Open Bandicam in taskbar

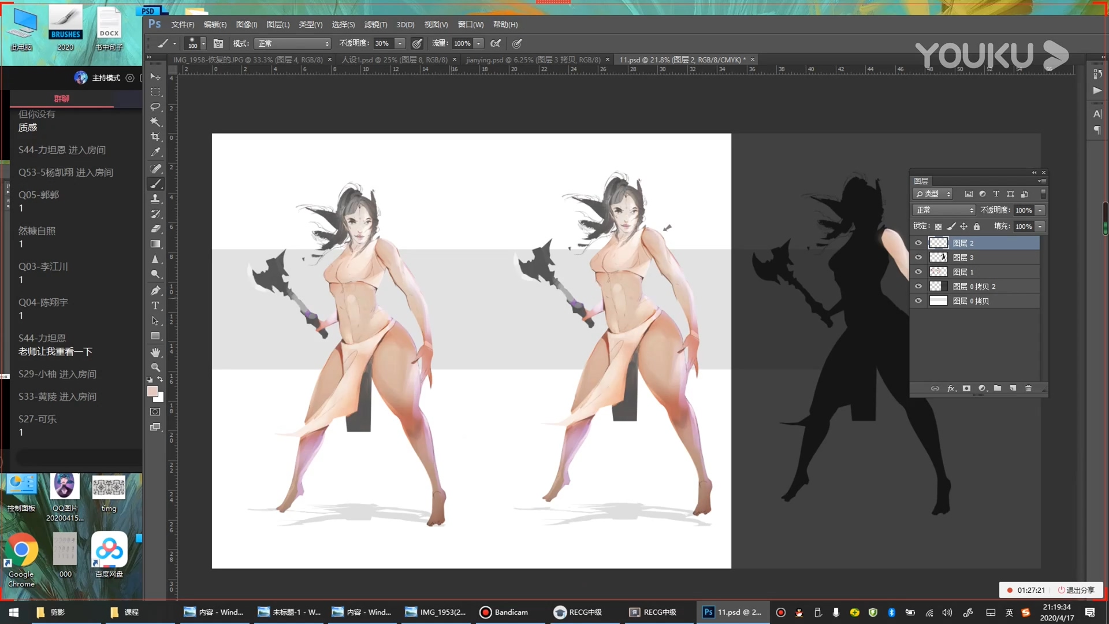(504, 612)
